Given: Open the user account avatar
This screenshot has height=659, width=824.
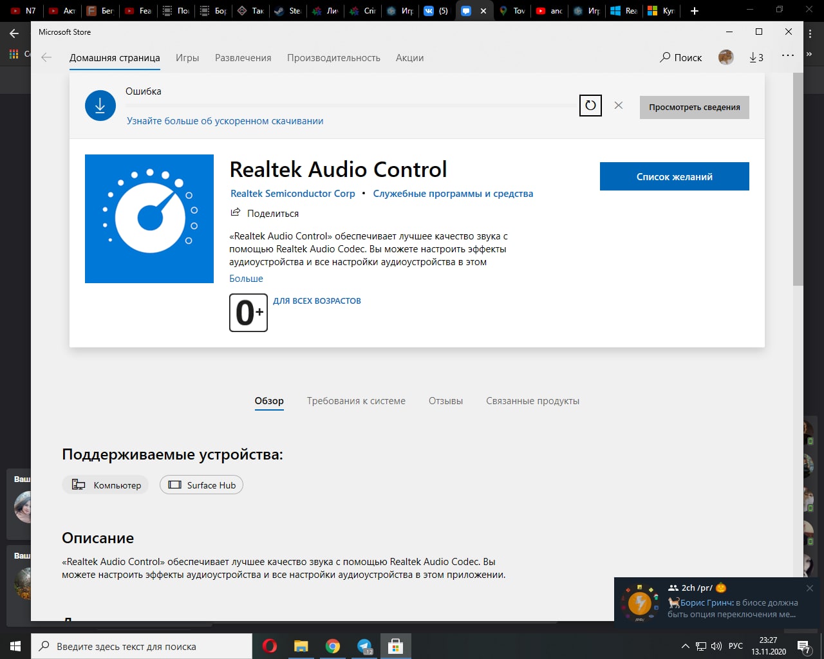Looking at the screenshot, I should 726,57.
